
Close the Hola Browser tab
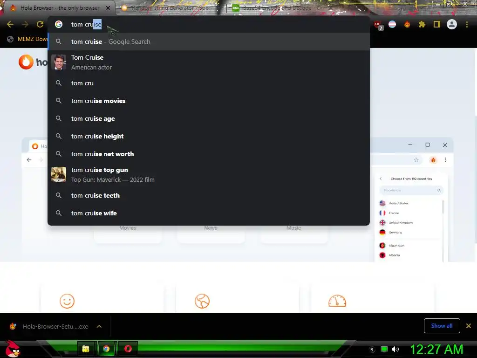(108, 8)
